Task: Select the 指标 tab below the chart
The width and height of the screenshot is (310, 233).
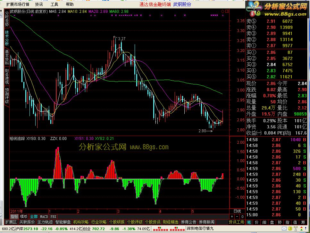Action: tap(14, 217)
